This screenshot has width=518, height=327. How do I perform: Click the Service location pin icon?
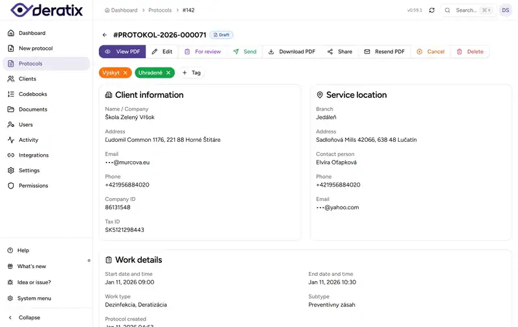click(x=319, y=95)
